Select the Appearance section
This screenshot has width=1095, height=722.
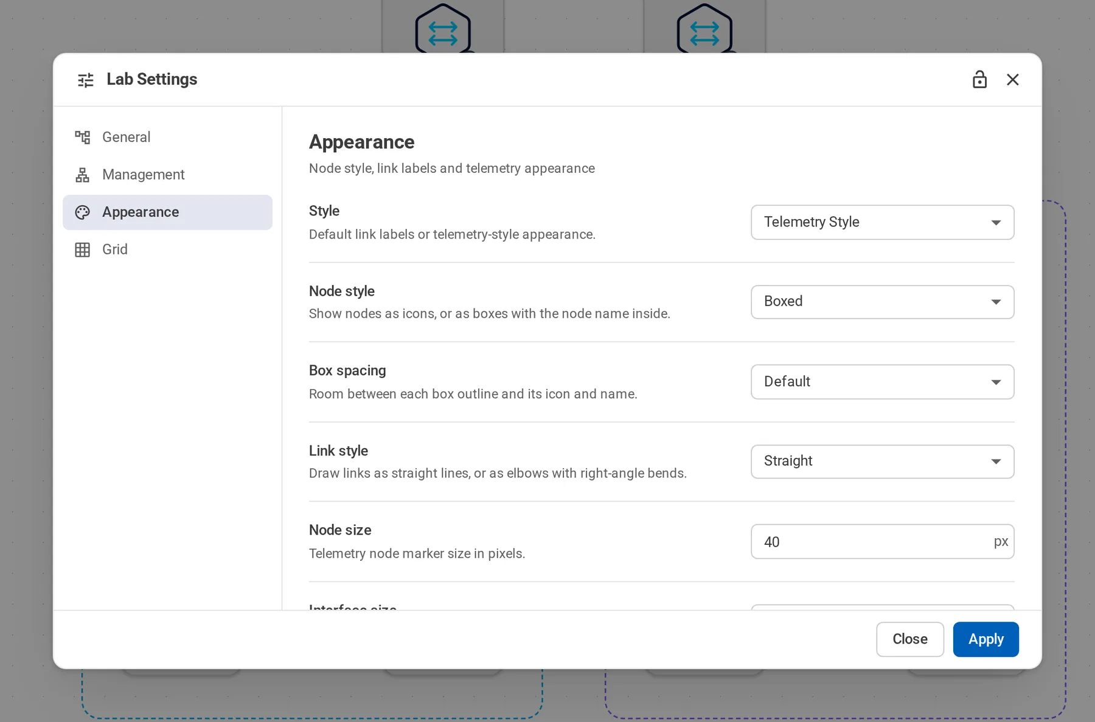[167, 212]
